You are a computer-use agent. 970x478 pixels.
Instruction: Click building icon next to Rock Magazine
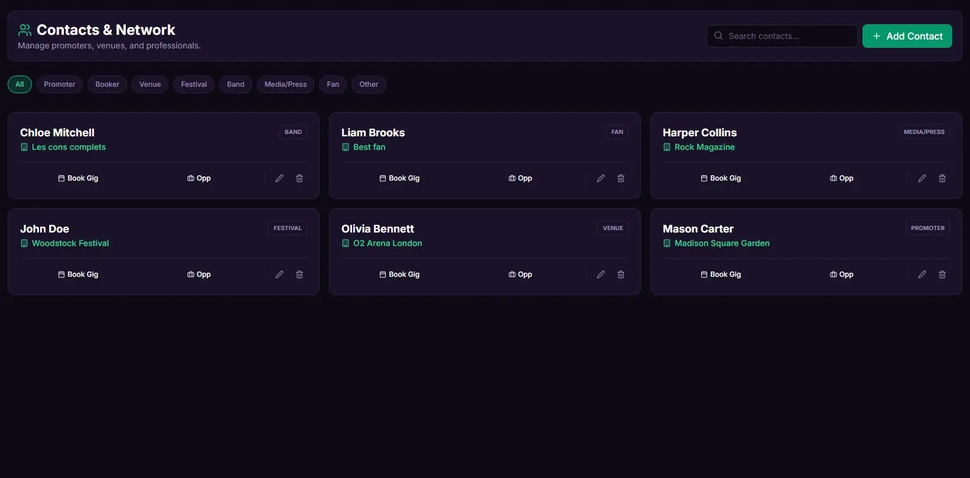[667, 147]
